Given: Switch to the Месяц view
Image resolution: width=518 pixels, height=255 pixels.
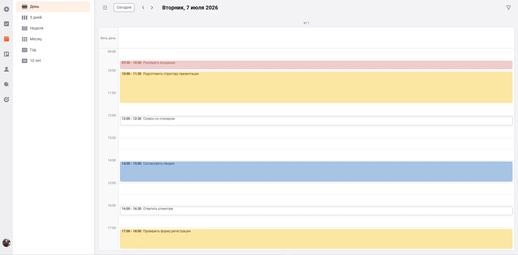Looking at the screenshot, I should [x=53, y=39].
